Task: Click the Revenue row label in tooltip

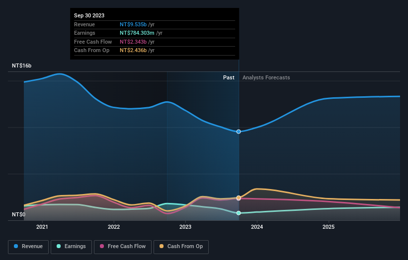Action: [84, 24]
